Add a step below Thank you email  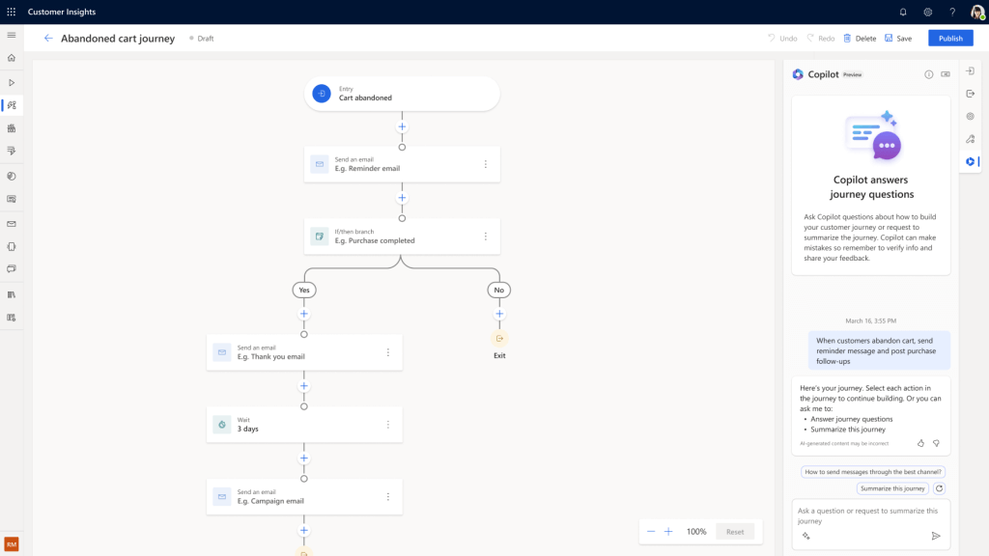pyautogui.click(x=304, y=386)
